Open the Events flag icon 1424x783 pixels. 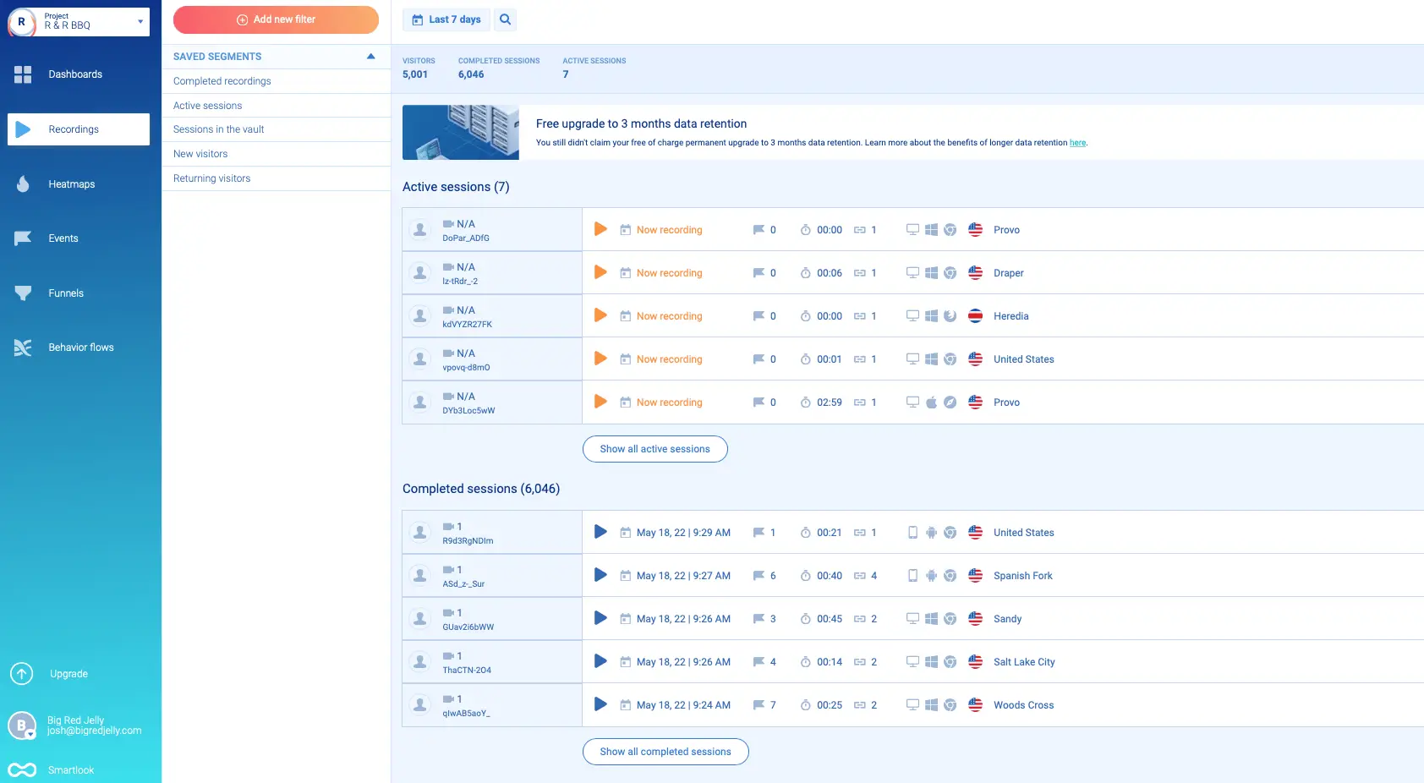(x=23, y=238)
